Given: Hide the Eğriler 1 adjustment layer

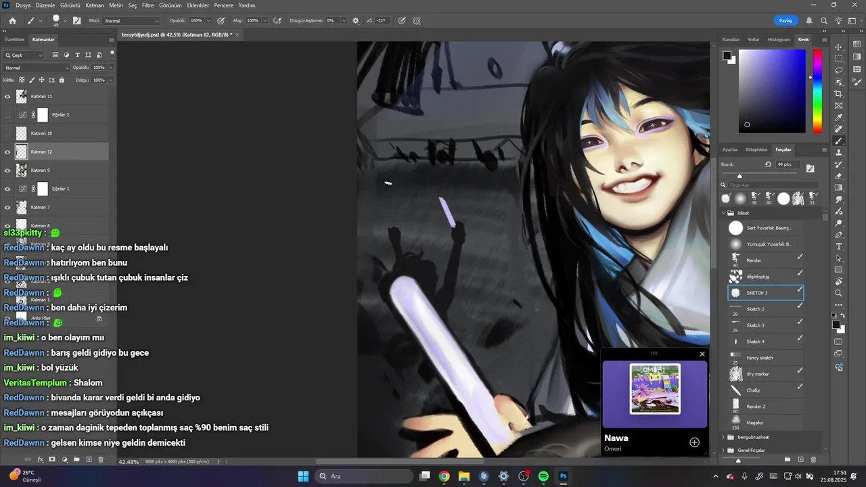Looking at the screenshot, I should (7, 189).
